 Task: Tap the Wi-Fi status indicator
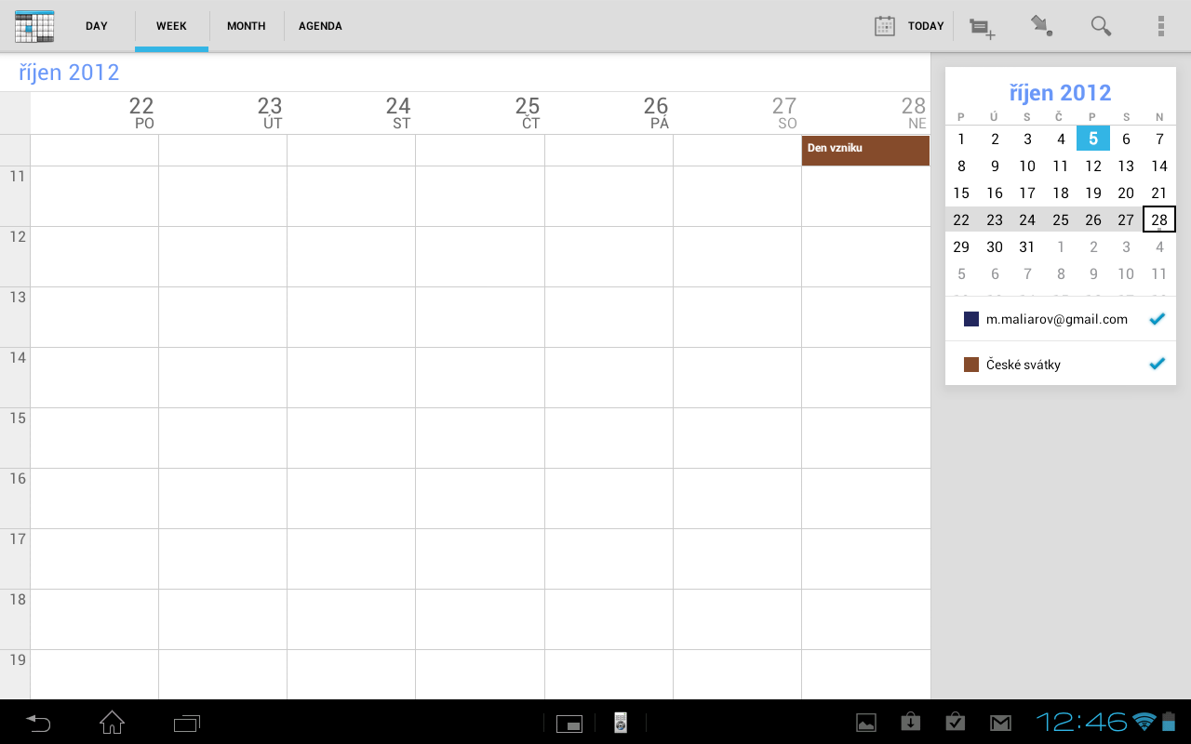point(1144,722)
